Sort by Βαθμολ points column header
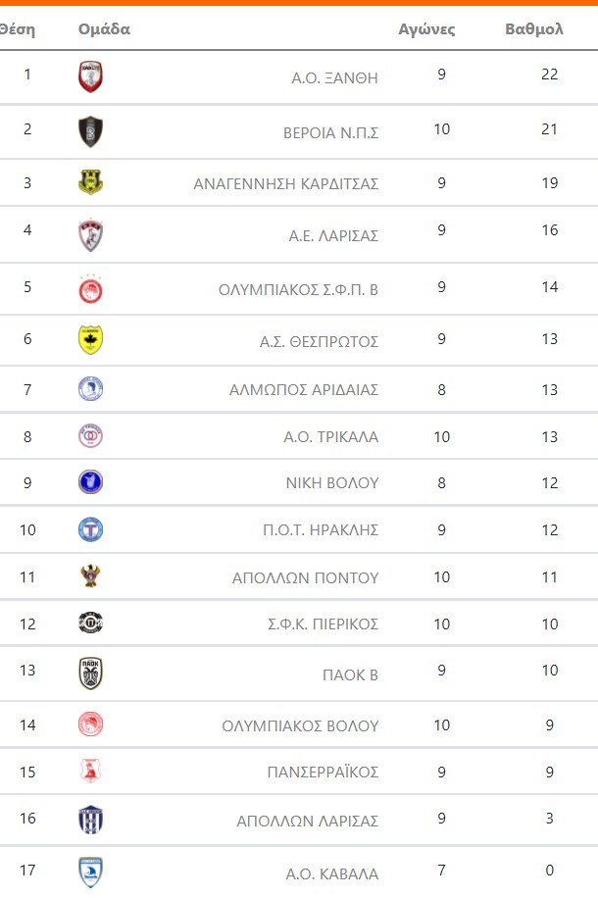The height and width of the screenshot is (898, 598). 533,29
